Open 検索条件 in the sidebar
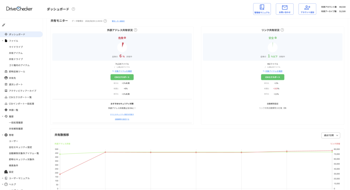This screenshot has width=350, height=190. point(14,165)
